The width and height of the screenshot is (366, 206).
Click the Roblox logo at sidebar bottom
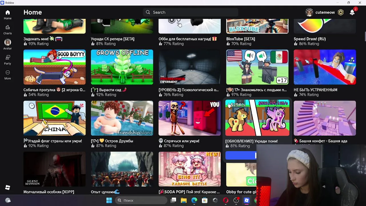point(8,187)
